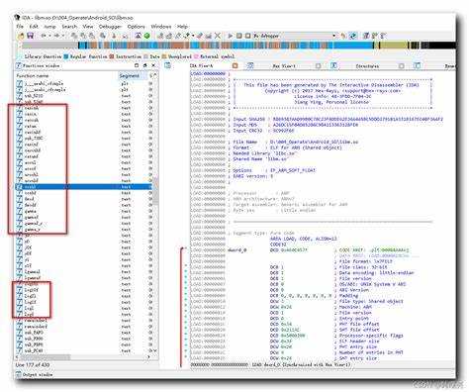Click scroll right arrow in Functions window
Viewport: 469px width, 392px height.
click(148, 357)
